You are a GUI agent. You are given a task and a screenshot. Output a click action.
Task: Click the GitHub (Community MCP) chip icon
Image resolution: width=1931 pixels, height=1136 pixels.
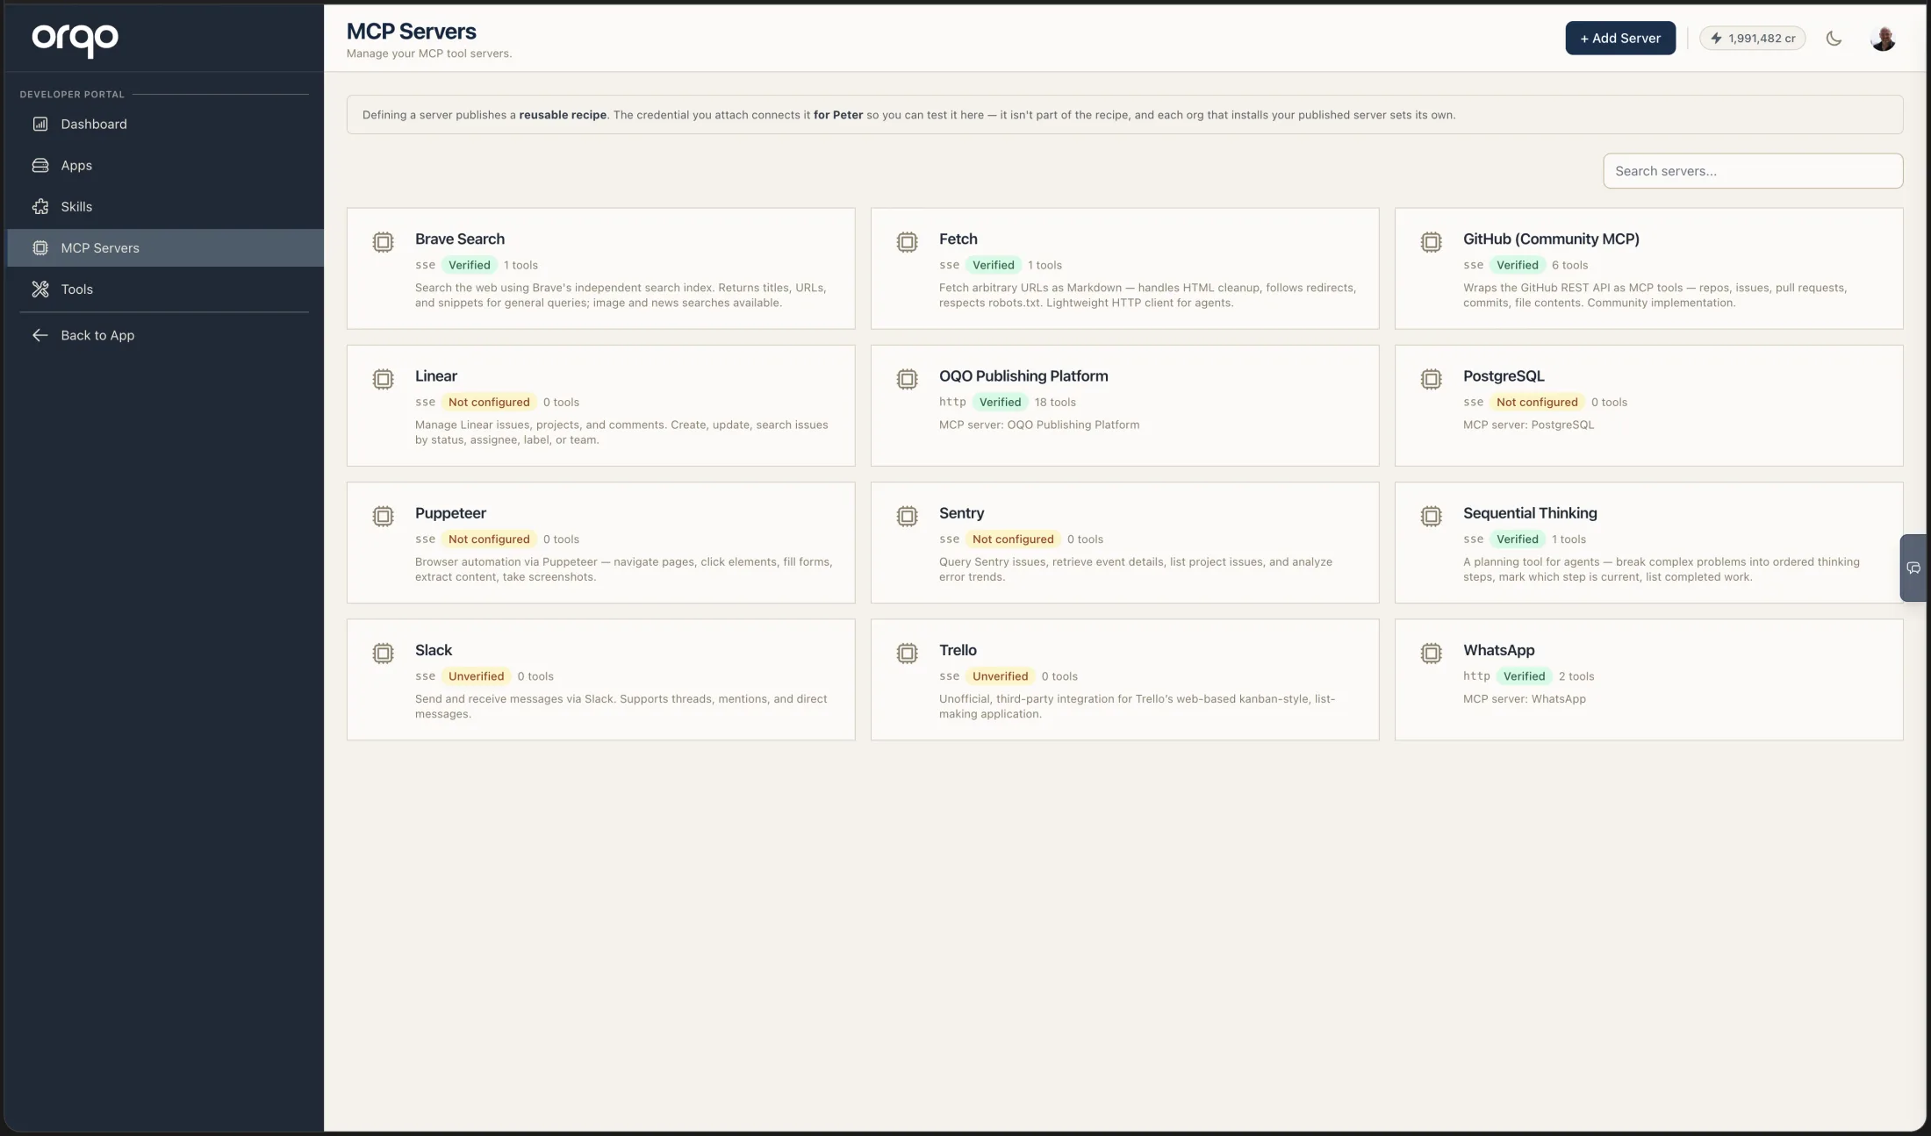1431,241
